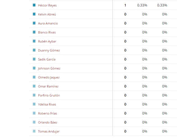Click the color swatch next to Kelvin Abreú
This screenshot has height=139, width=177.
(x=34, y=14)
